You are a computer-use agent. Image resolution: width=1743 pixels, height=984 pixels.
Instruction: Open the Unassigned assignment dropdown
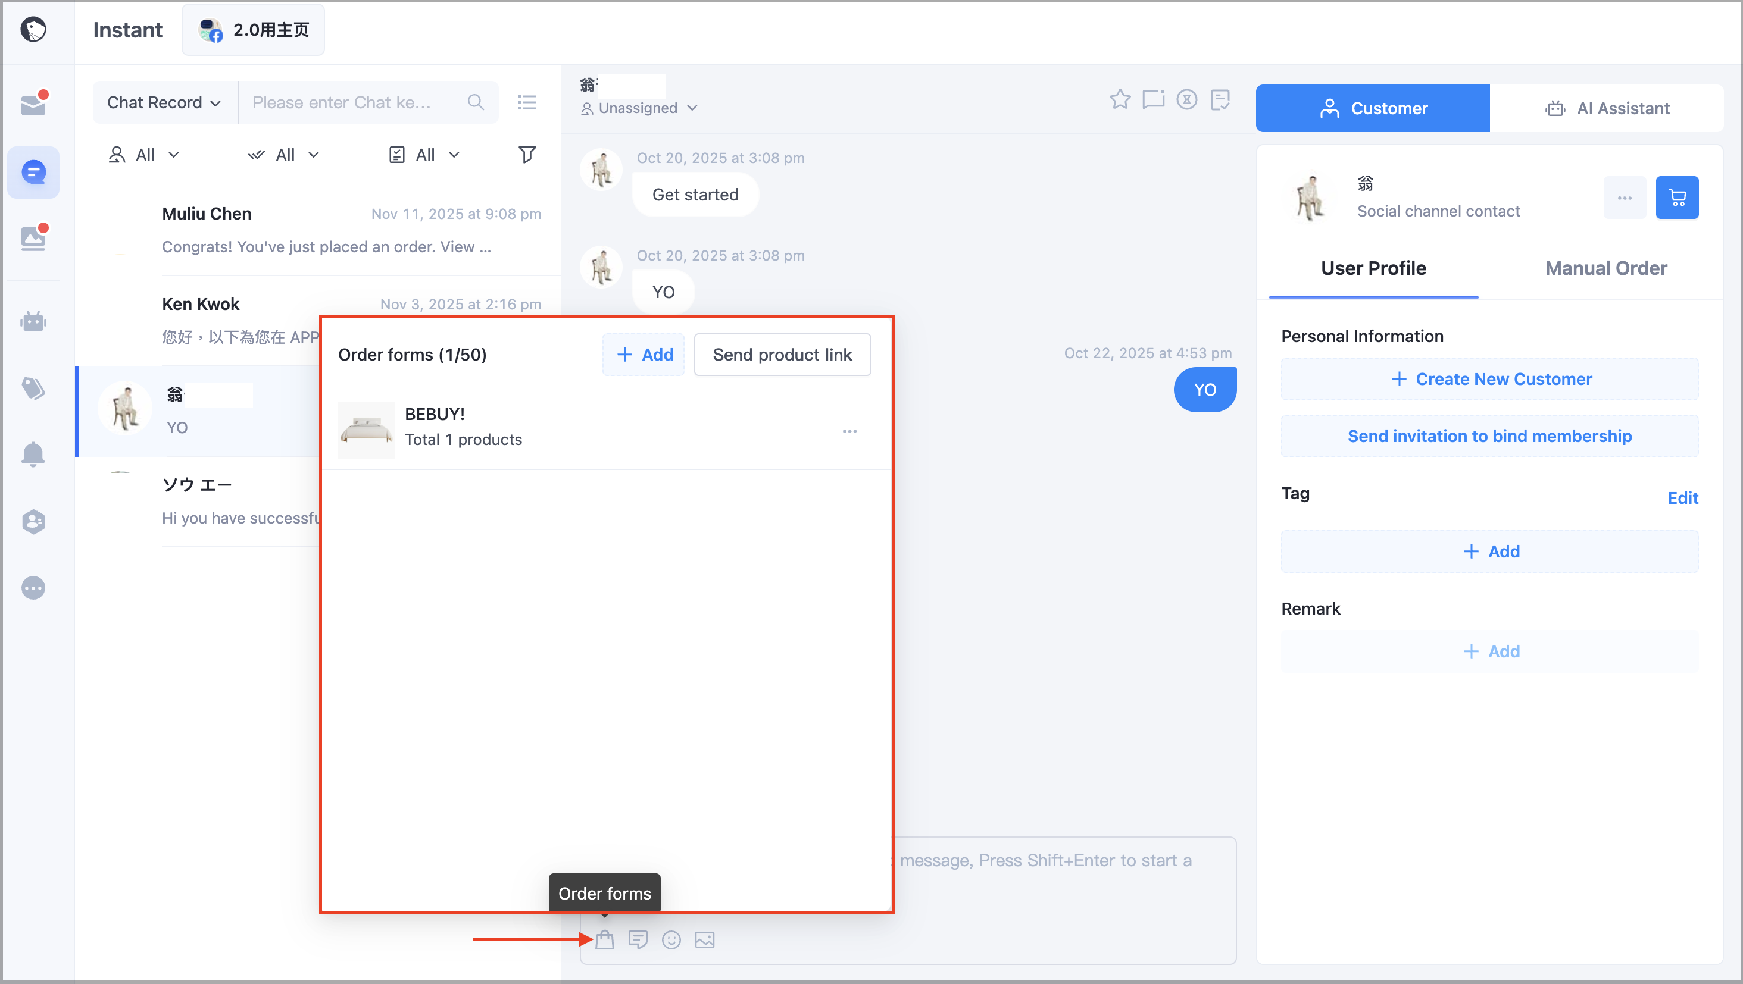[639, 108]
